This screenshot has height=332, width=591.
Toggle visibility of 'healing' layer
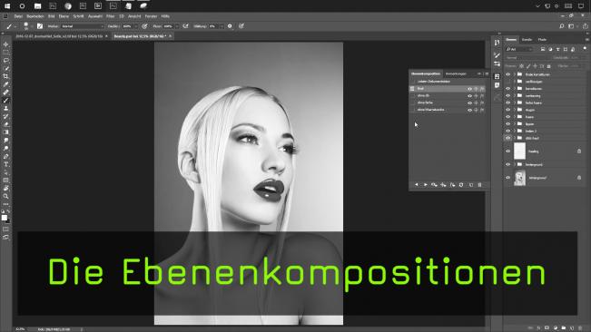[x=507, y=151]
